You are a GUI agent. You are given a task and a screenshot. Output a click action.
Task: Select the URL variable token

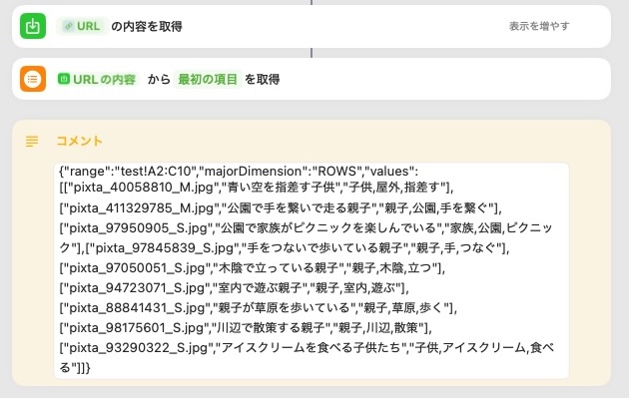point(82,27)
